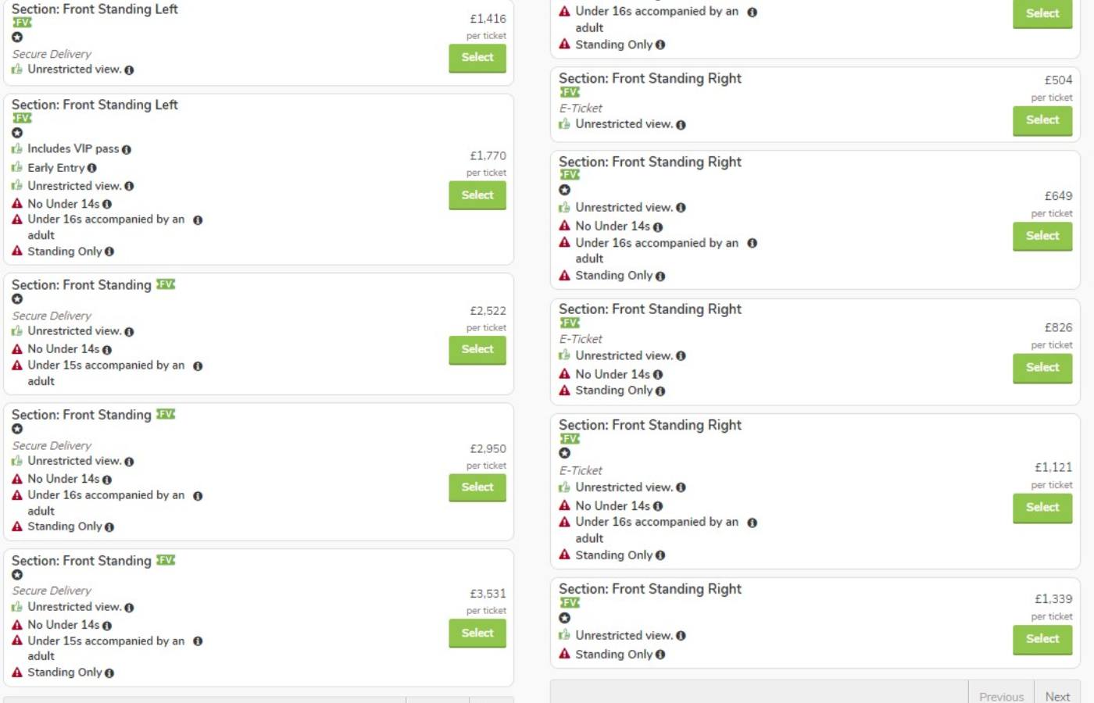This screenshot has width=1094, height=703.
Task: Select the £1,121 Front Standing Right ticket
Action: click(1042, 508)
